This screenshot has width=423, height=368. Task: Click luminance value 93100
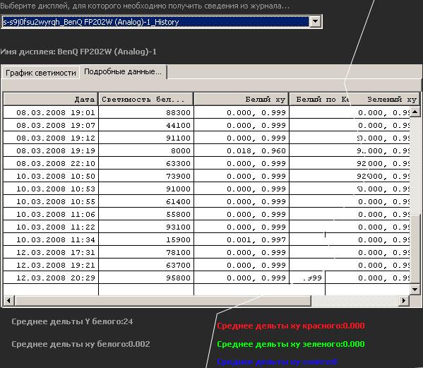coord(178,227)
